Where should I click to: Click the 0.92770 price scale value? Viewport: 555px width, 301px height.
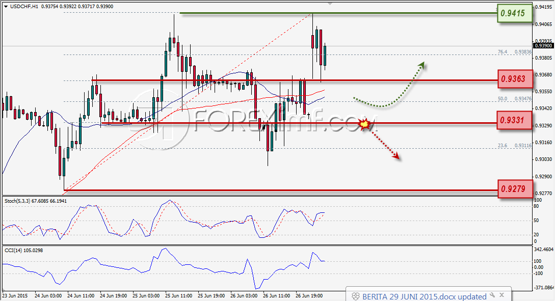click(x=544, y=193)
